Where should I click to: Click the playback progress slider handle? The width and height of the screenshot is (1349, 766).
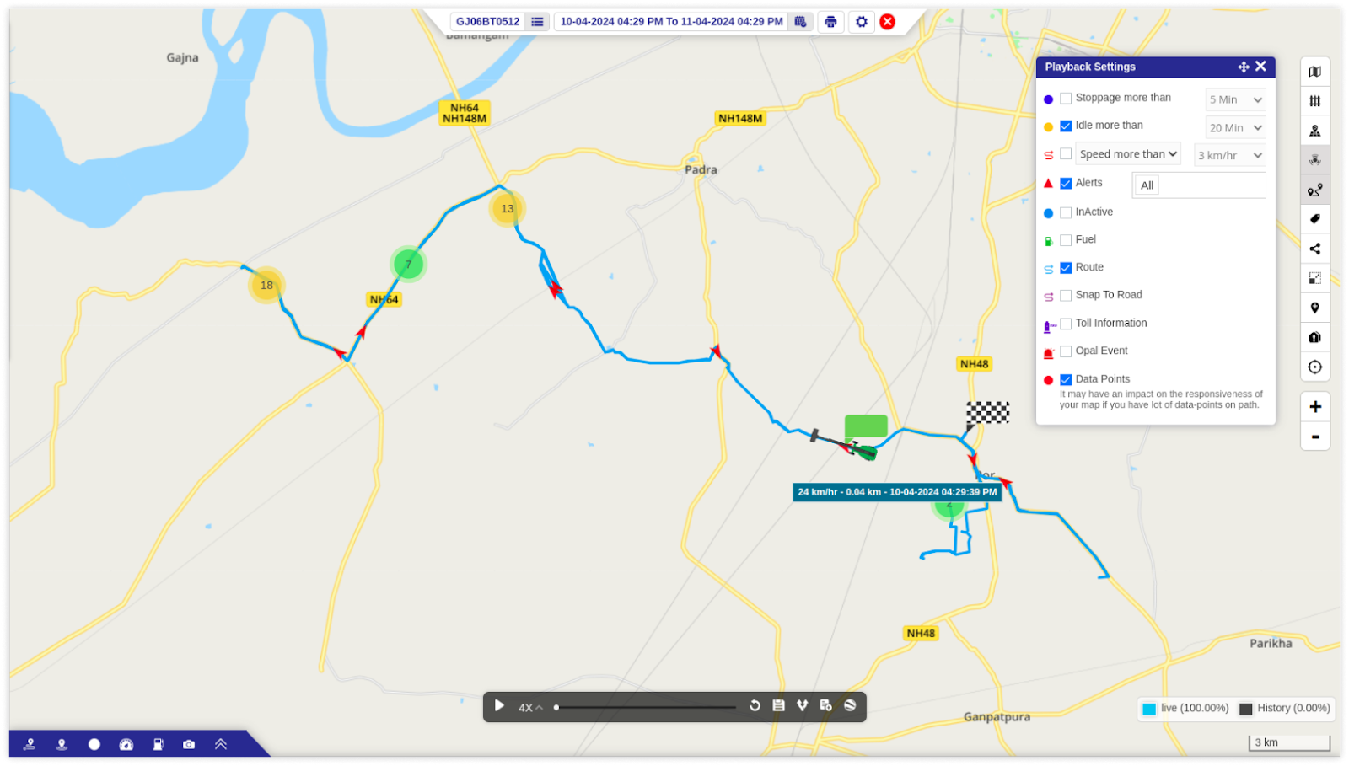(x=556, y=707)
